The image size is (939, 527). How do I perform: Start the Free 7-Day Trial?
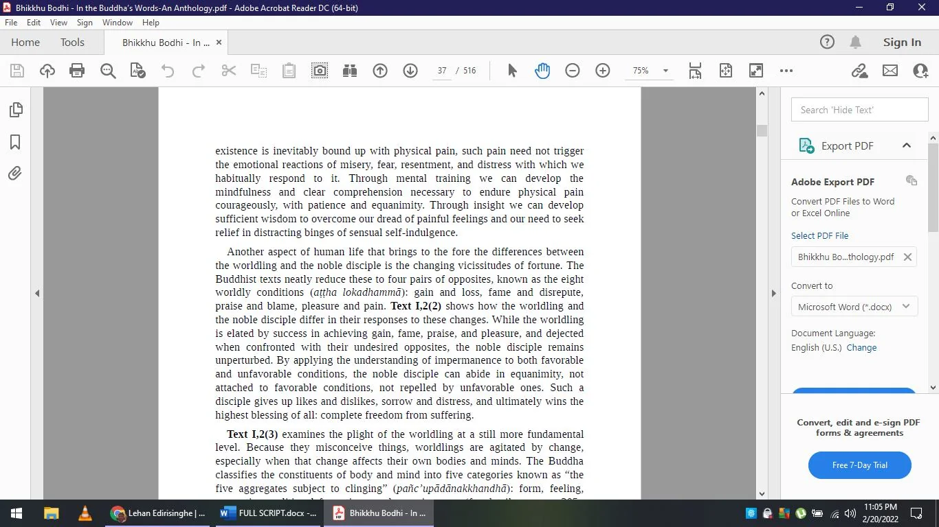pos(860,465)
